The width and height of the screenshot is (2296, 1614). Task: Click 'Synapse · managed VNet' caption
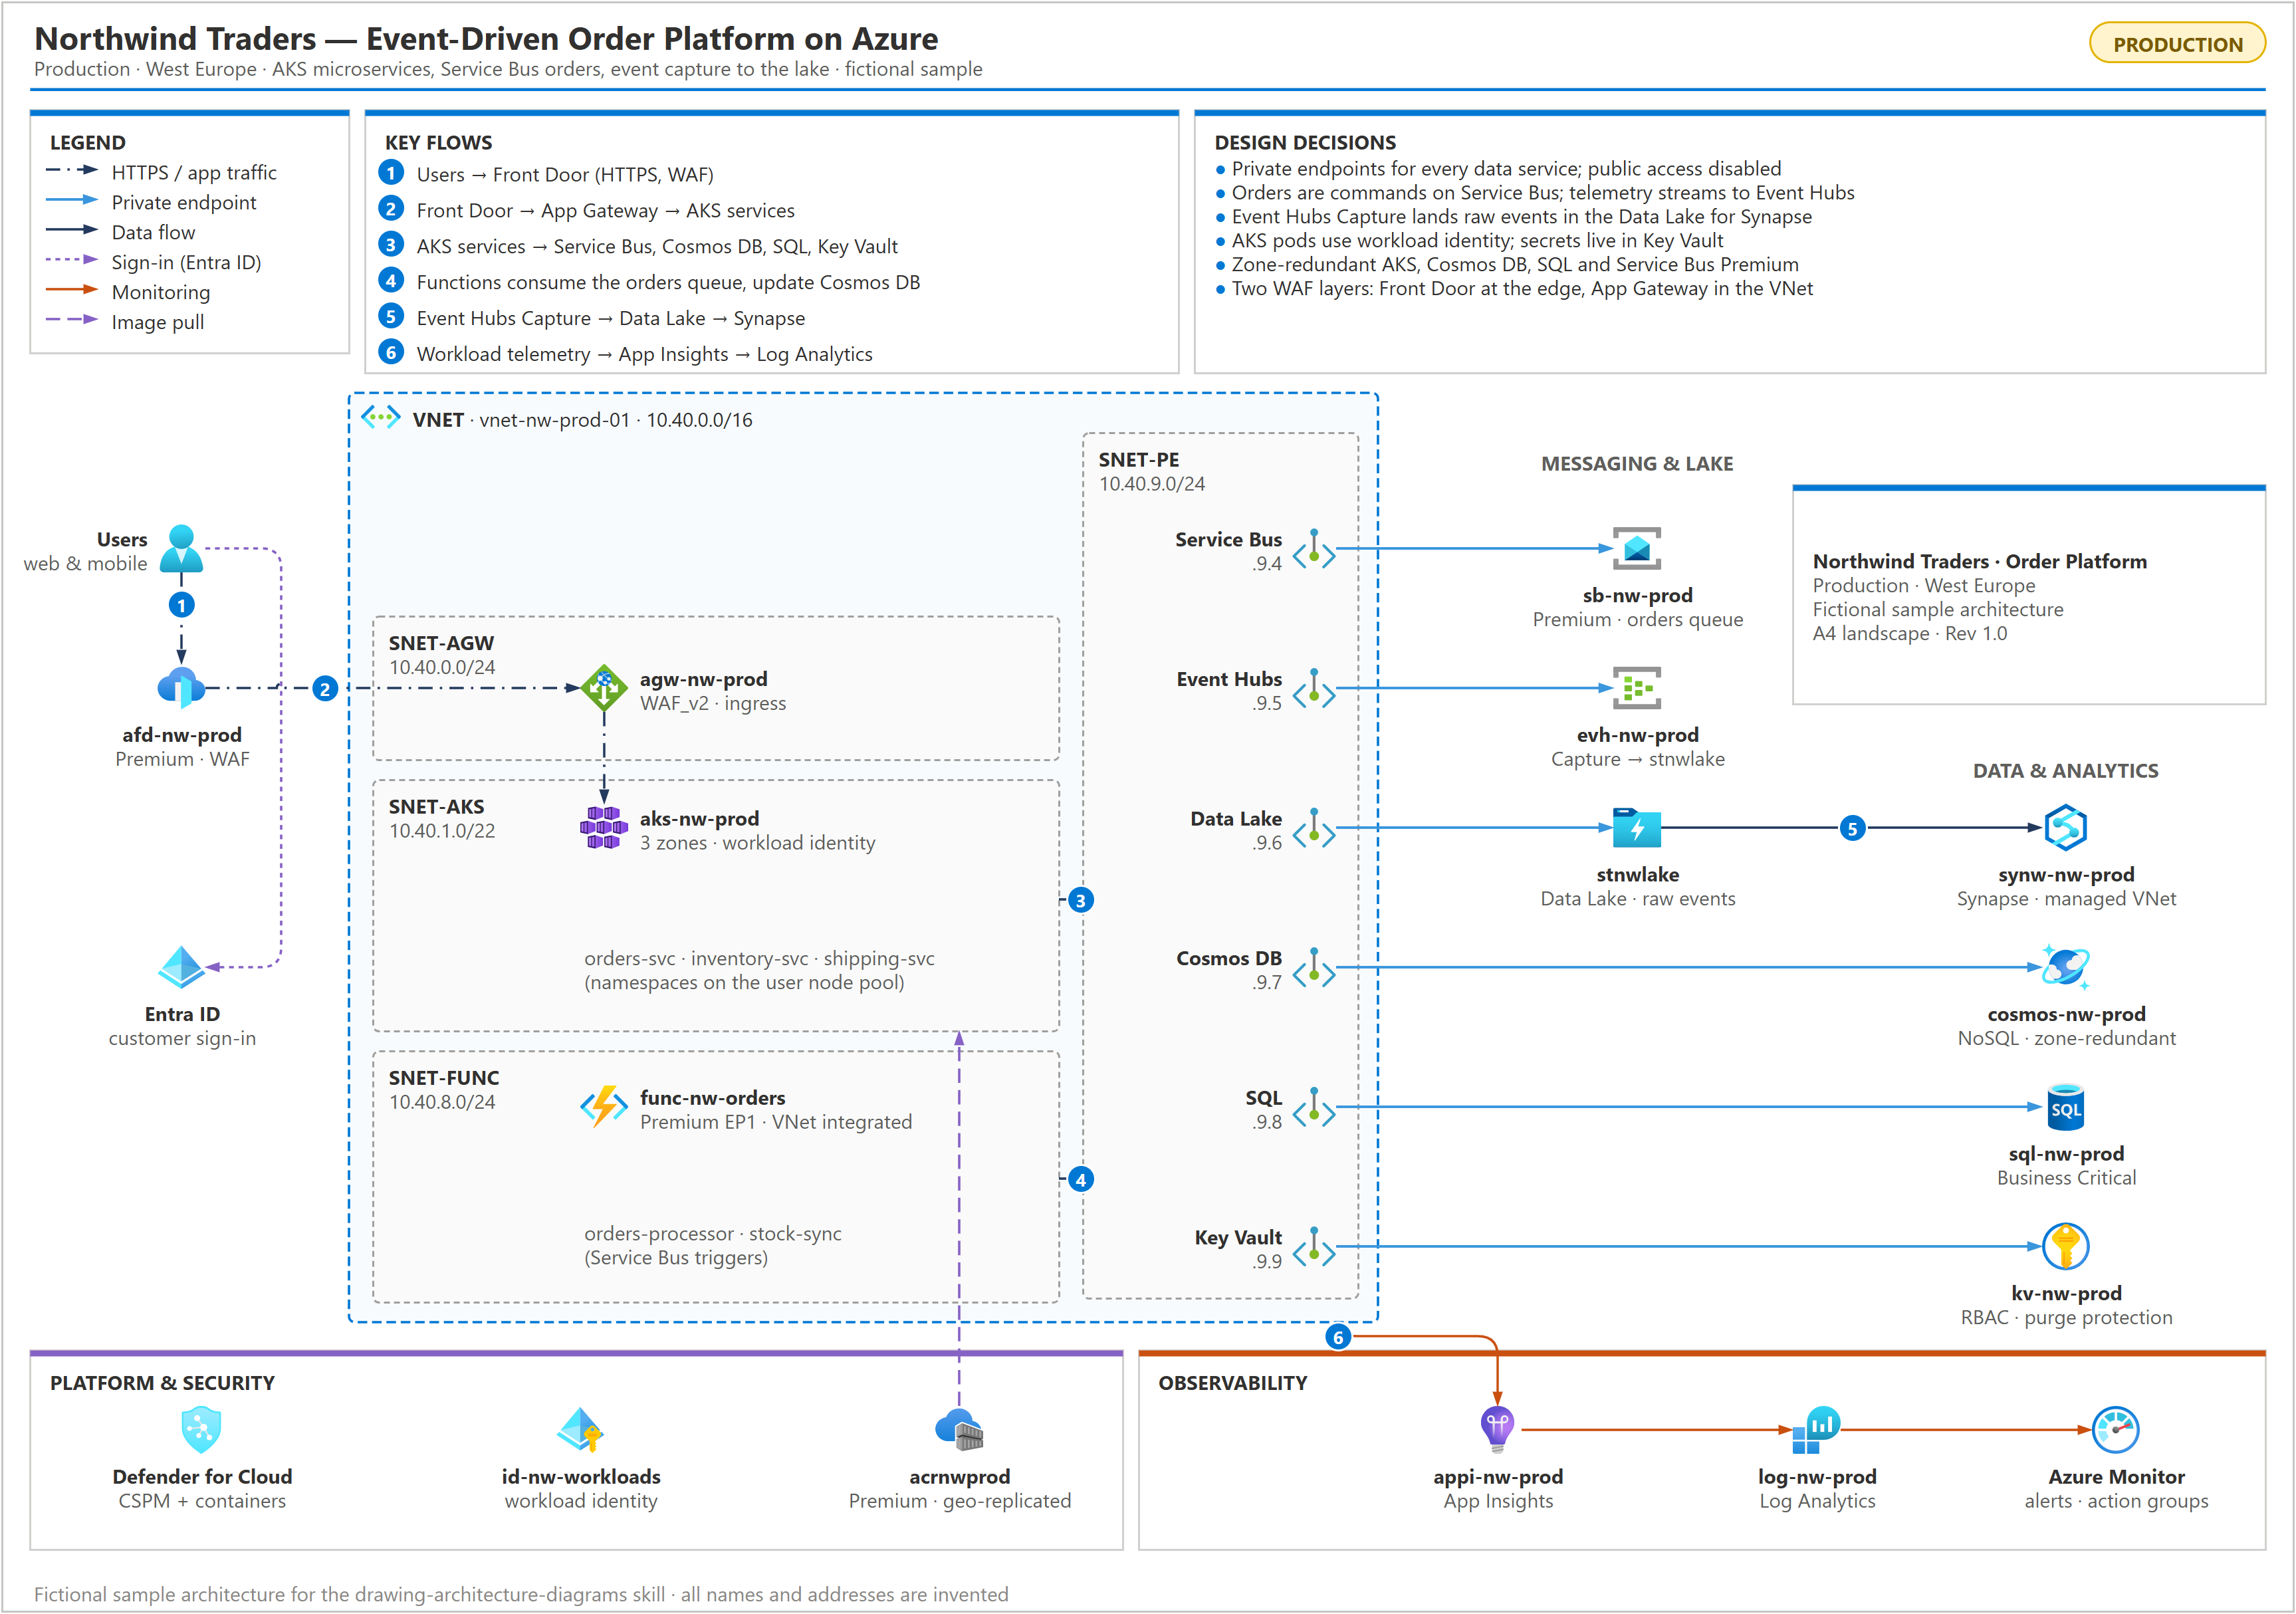(2067, 899)
